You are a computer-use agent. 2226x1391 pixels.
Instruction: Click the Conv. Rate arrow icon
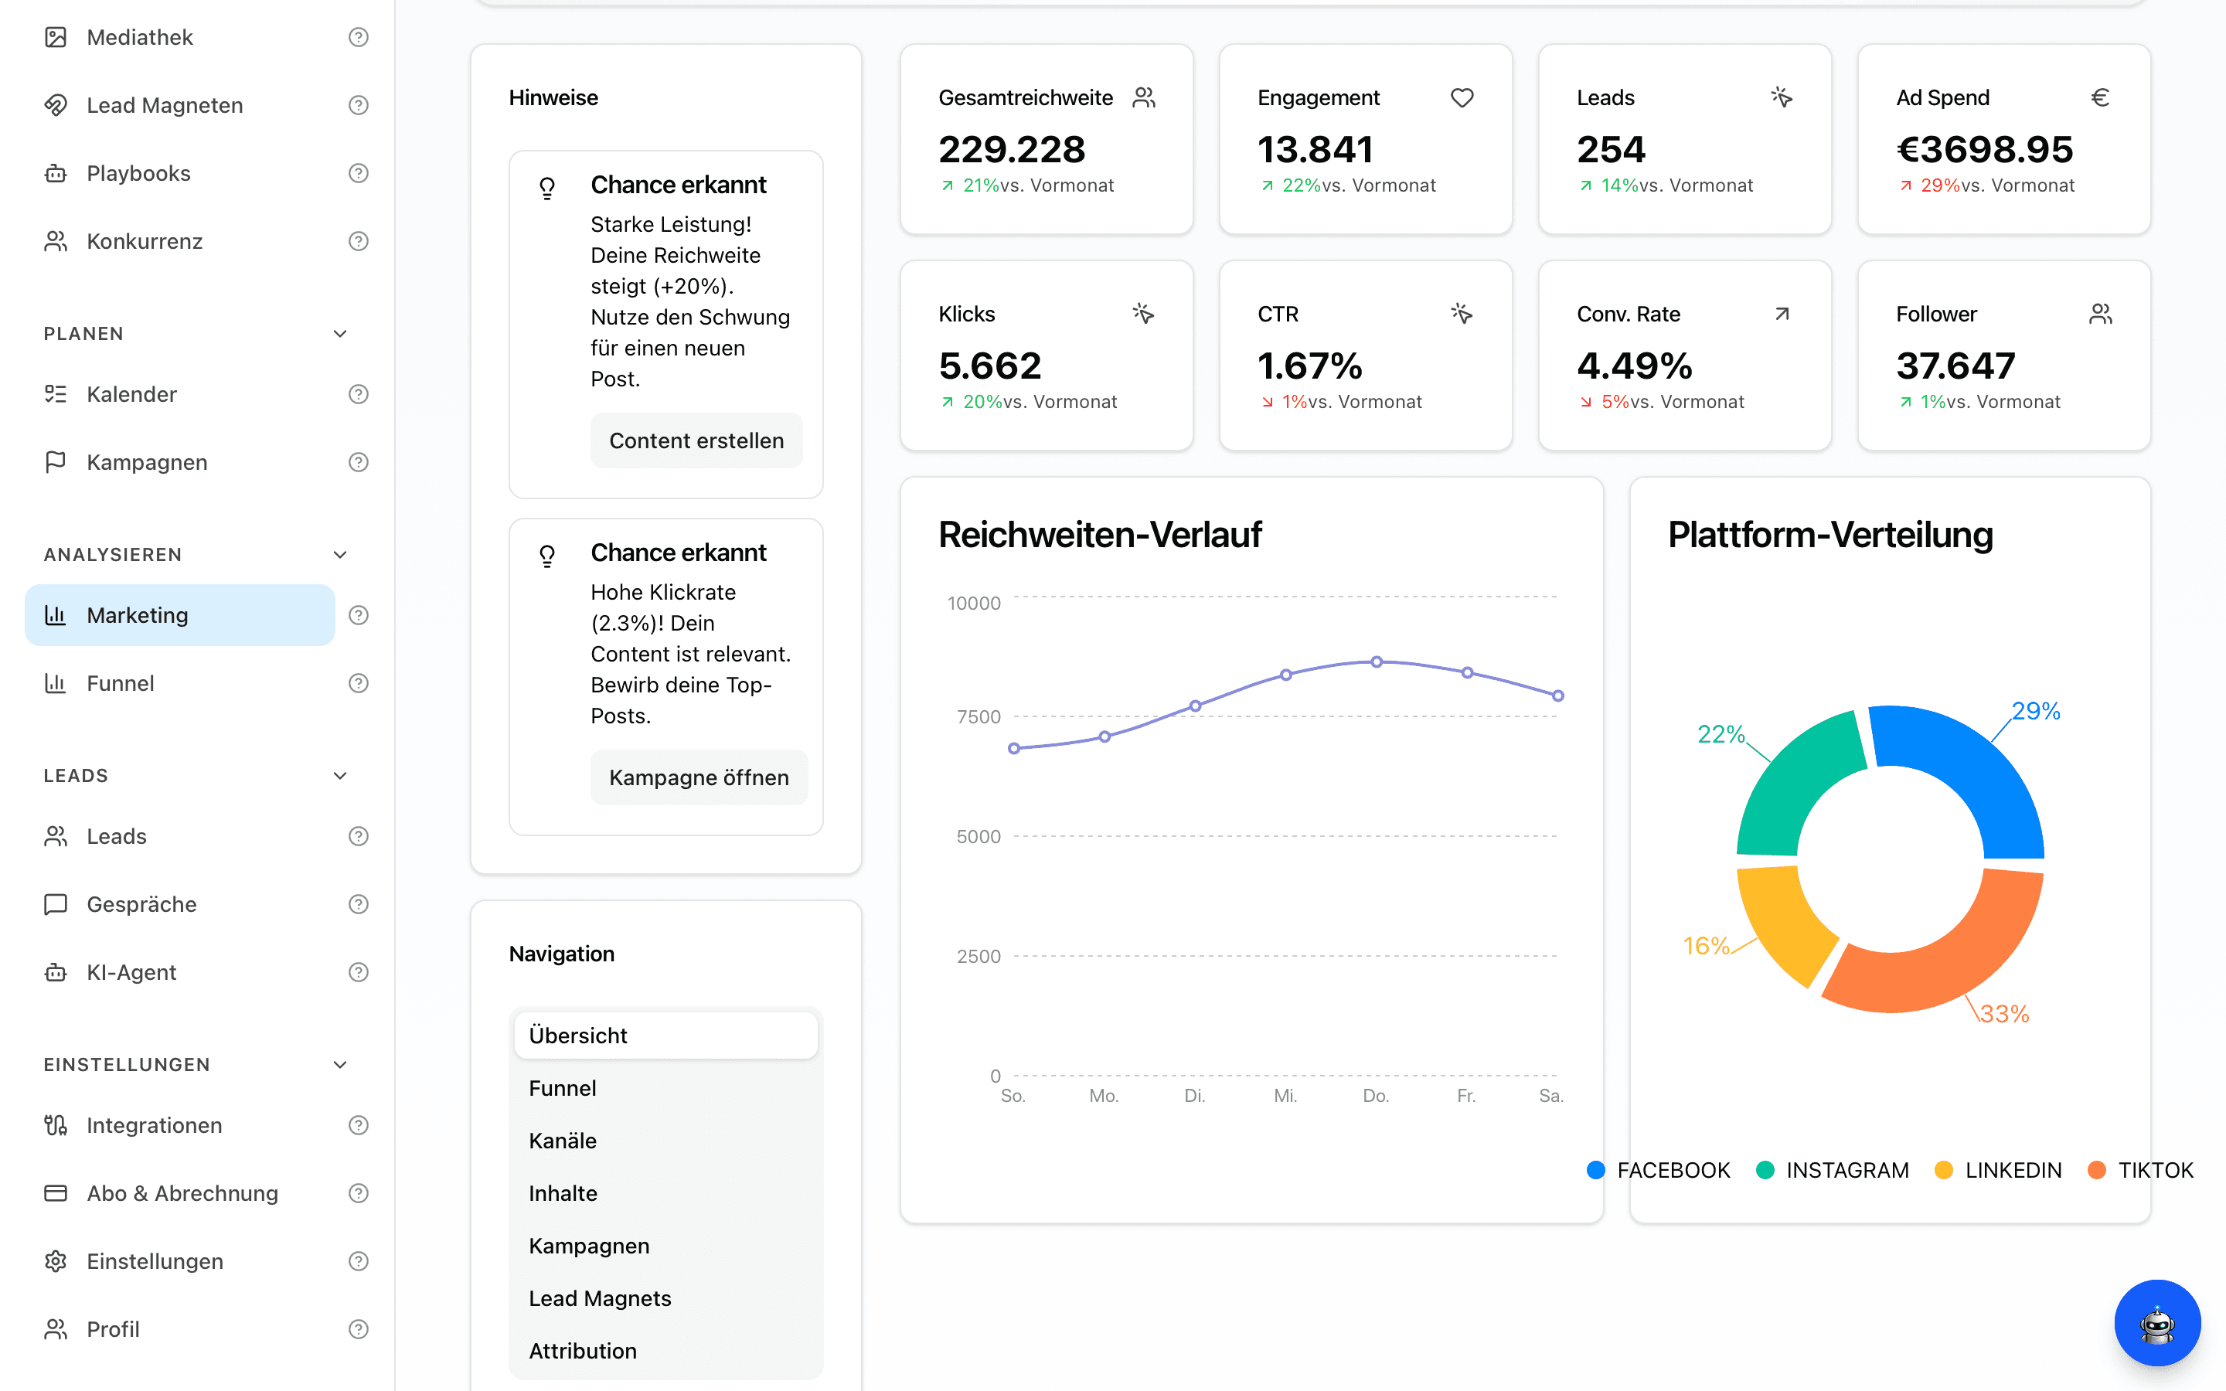1782,314
